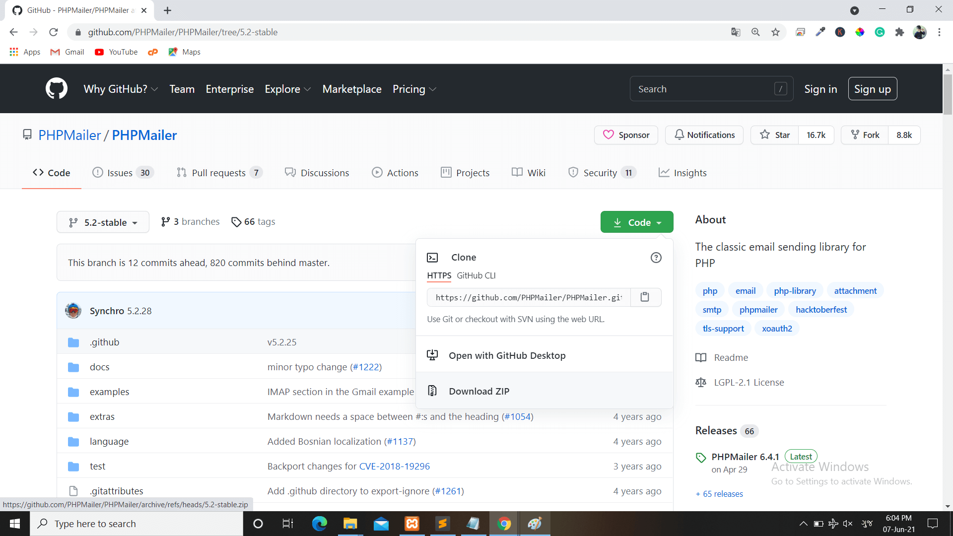This screenshot has height=536, width=953.
Task: Click the Sponsor heart icon
Action: click(x=609, y=134)
